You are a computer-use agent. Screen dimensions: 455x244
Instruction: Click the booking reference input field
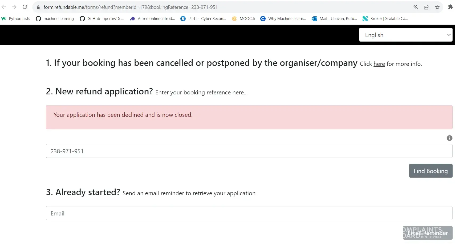tap(249, 151)
